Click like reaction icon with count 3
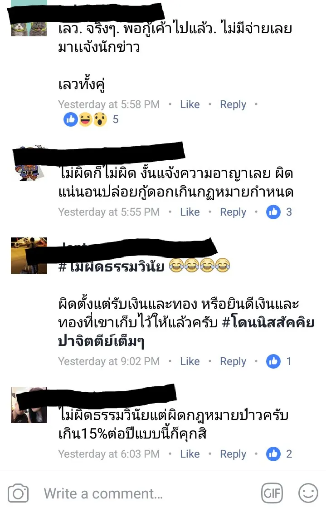The image size is (326, 513). pos(273,212)
